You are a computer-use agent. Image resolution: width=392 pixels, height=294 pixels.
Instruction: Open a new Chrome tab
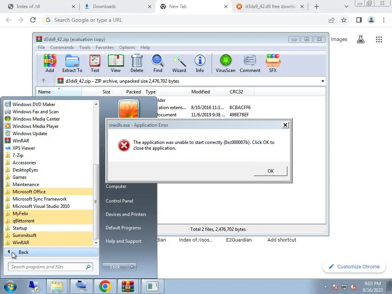point(317,7)
